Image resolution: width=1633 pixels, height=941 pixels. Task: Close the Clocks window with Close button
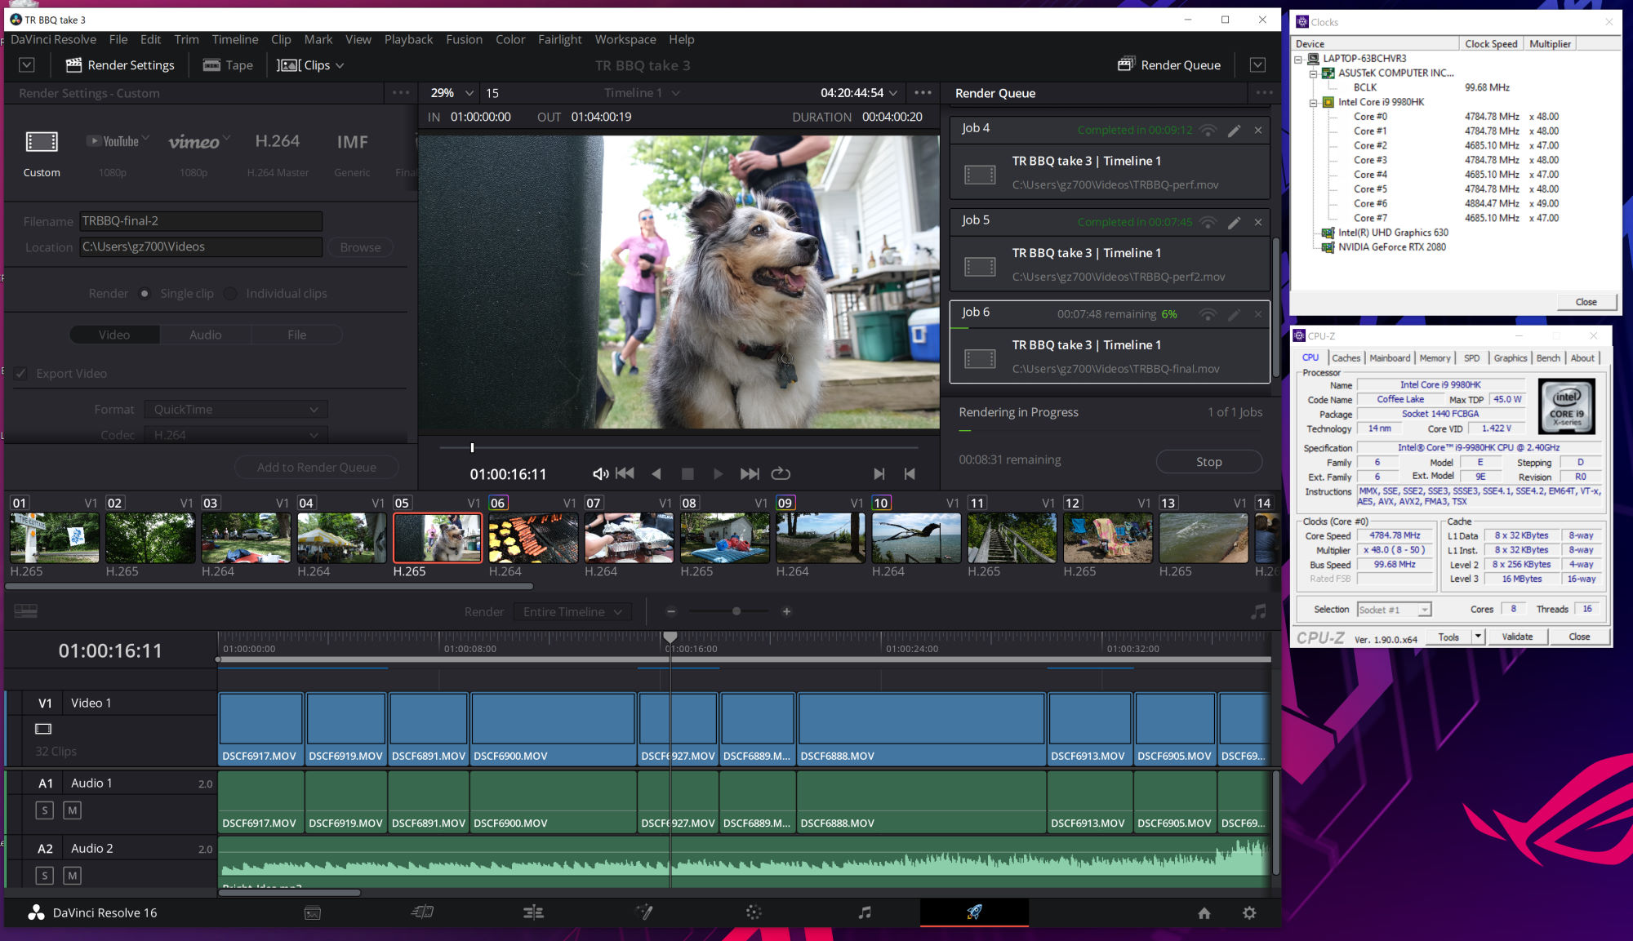(x=1586, y=302)
